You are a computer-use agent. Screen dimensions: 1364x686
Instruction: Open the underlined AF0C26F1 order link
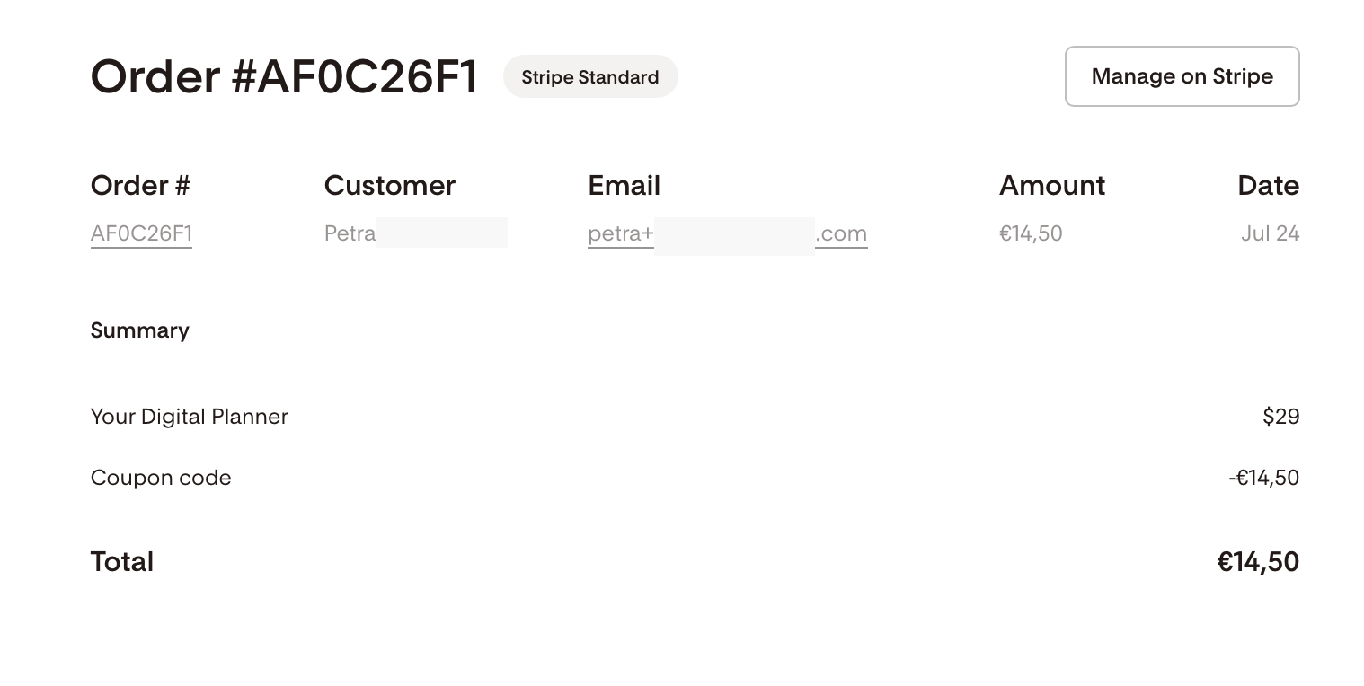tap(141, 233)
